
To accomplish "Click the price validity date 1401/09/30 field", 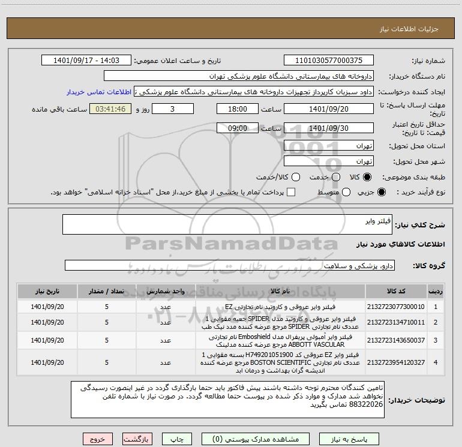I will [x=329, y=128].
